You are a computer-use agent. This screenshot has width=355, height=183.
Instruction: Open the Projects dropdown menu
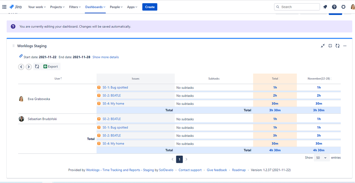[58, 7]
